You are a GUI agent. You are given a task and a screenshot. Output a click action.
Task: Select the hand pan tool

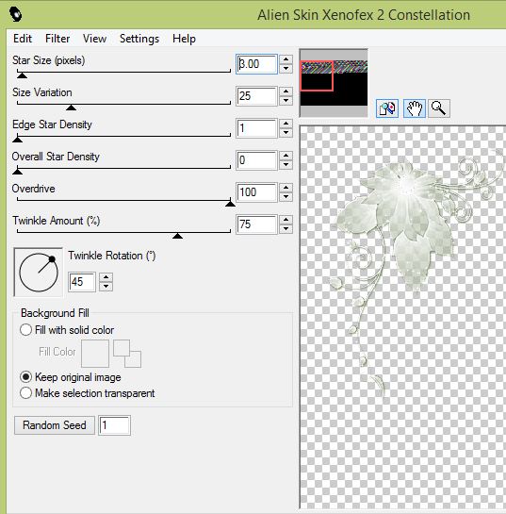click(415, 108)
